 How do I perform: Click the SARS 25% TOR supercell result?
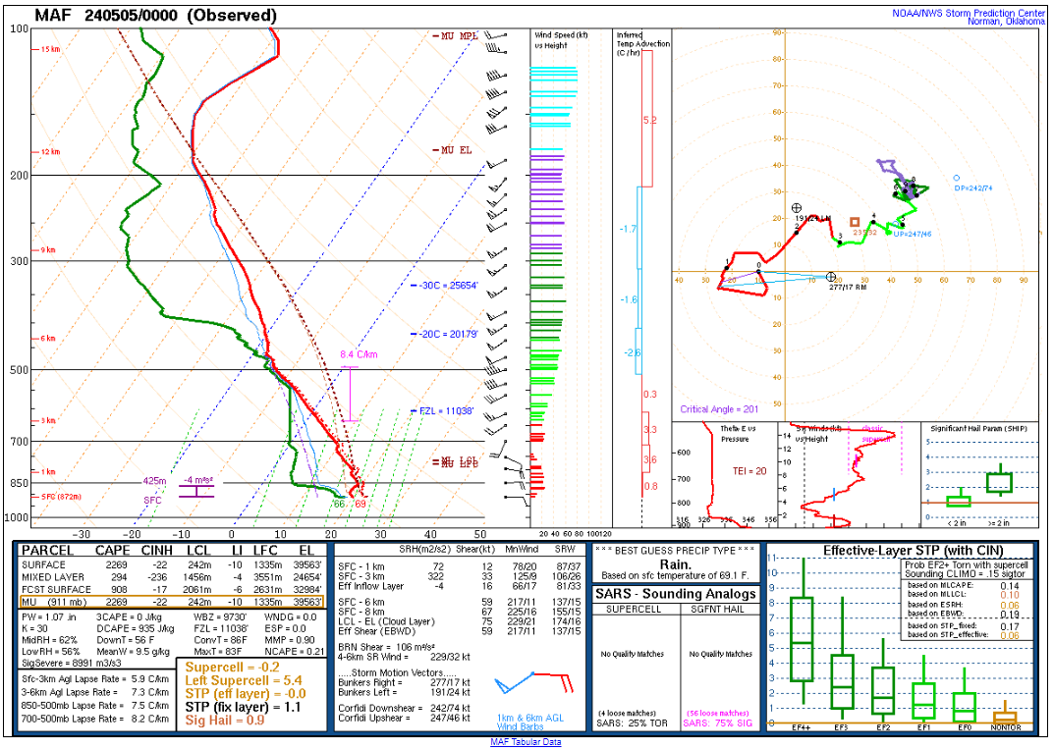click(631, 723)
